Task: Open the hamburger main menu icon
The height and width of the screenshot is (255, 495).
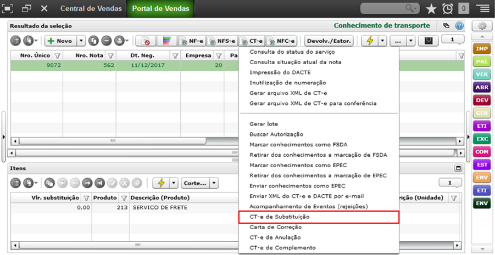Action: point(482,9)
